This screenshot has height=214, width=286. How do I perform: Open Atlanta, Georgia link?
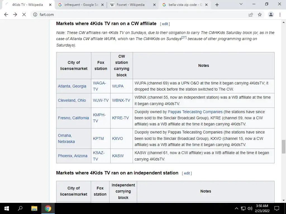pos(72,86)
